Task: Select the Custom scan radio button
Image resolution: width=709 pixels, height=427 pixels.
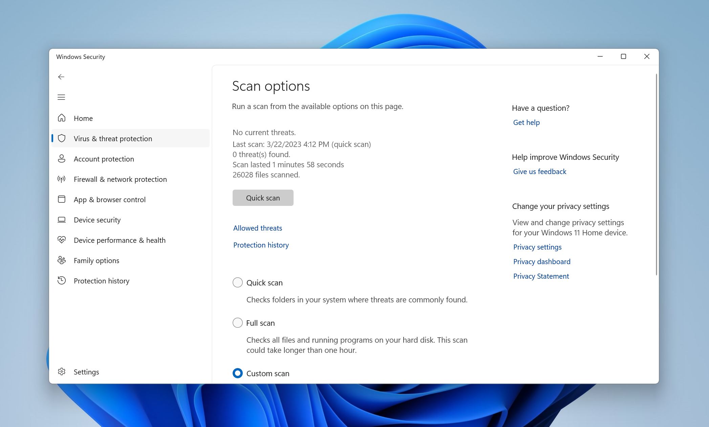Action: 237,373
